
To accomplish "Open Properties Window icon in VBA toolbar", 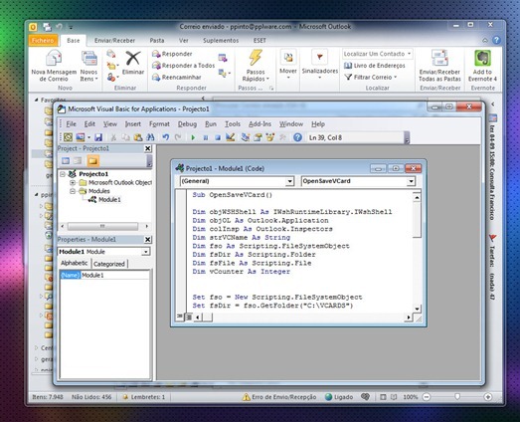I will coord(258,137).
